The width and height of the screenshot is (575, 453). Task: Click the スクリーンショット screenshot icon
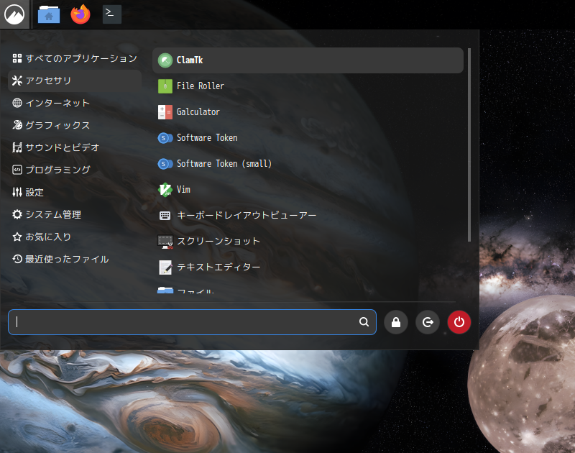point(165,242)
